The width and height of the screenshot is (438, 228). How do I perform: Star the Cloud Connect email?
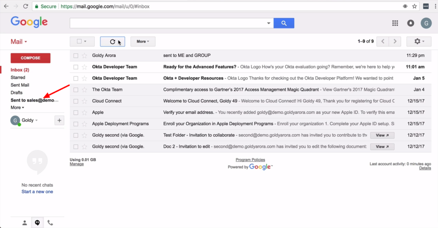[84, 101]
